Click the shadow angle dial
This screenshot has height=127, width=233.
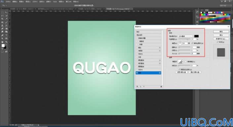click(180, 43)
